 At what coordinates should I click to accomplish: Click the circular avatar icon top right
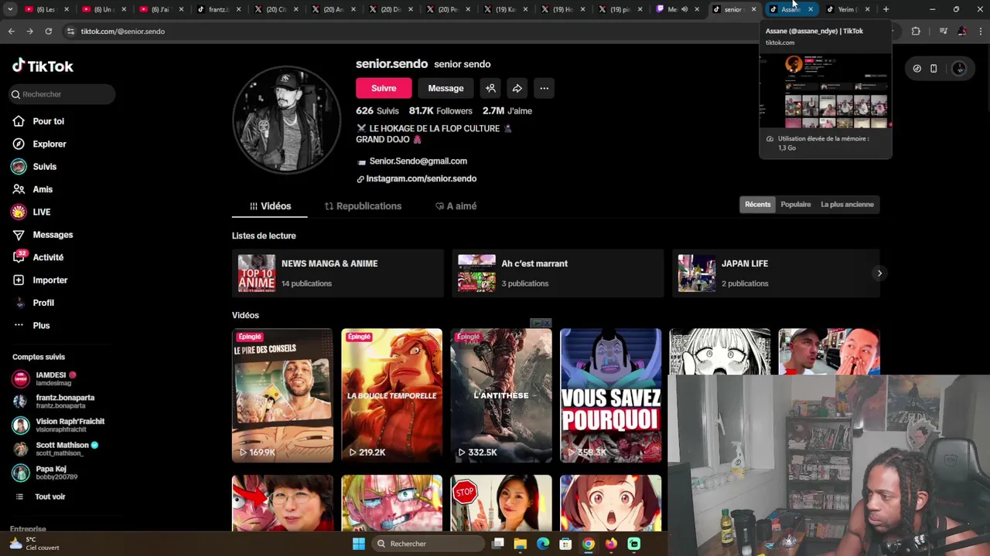(959, 68)
